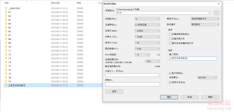The width and height of the screenshot is (234, 112).
Task: Click the folder icon for 13
Action: point(6,58)
